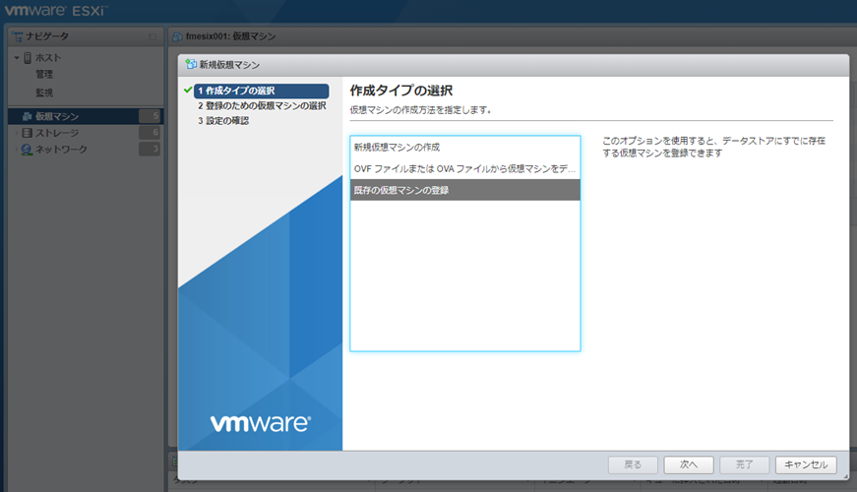Click the fmesix001 header virtual machine icon

tap(177, 36)
